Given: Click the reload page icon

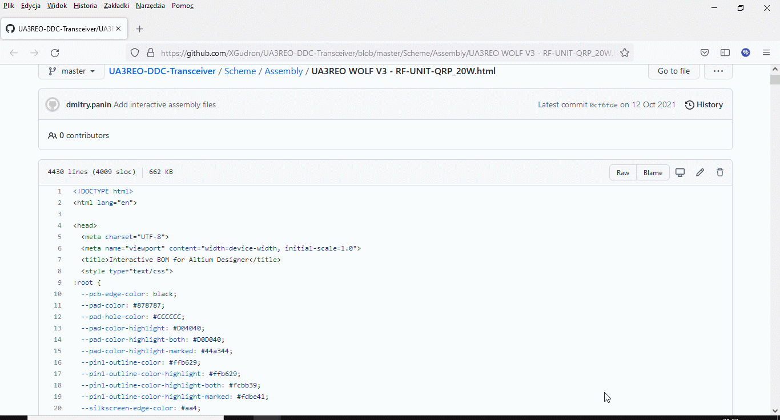Looking at the screenshot, I should coord(55,53).
